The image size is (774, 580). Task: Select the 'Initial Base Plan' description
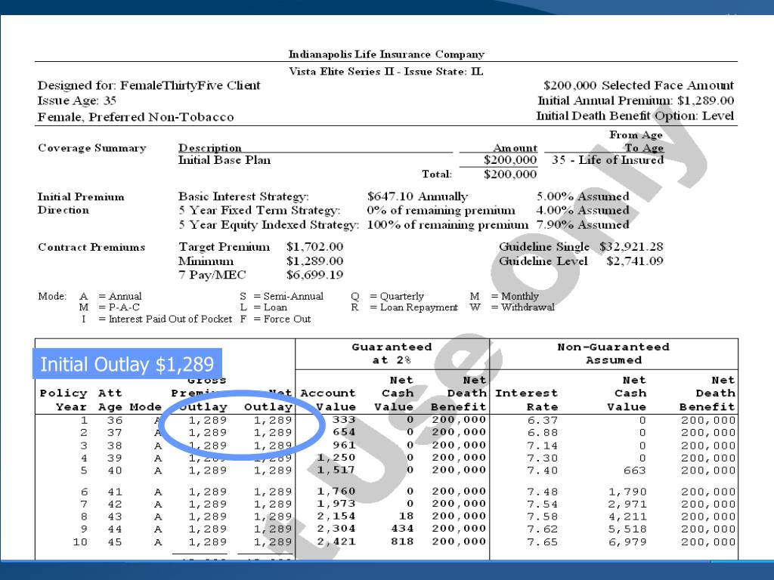(224, 160)
